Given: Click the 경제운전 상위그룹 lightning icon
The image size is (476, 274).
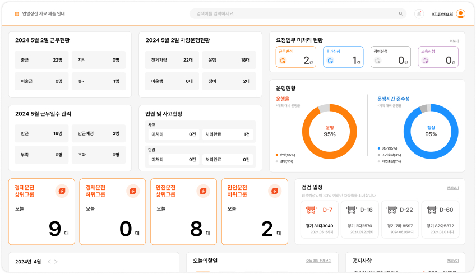Looking at the screenshot, I should (62, 191).
